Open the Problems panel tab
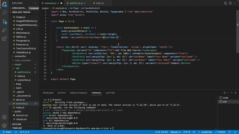The height and width of the screenshot is (134, 239). point(48,93)
